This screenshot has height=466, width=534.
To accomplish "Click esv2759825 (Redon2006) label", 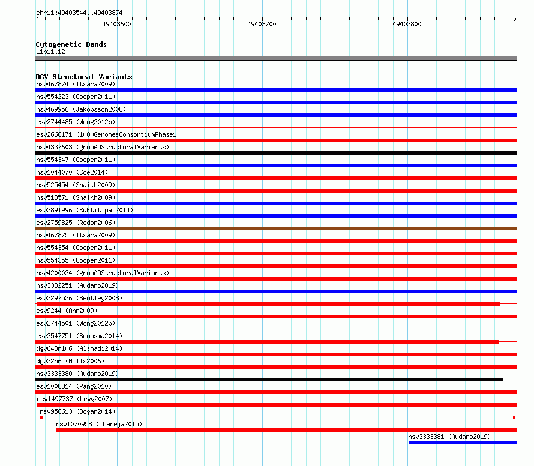I will pyautogui.click(x=76, y=223).
